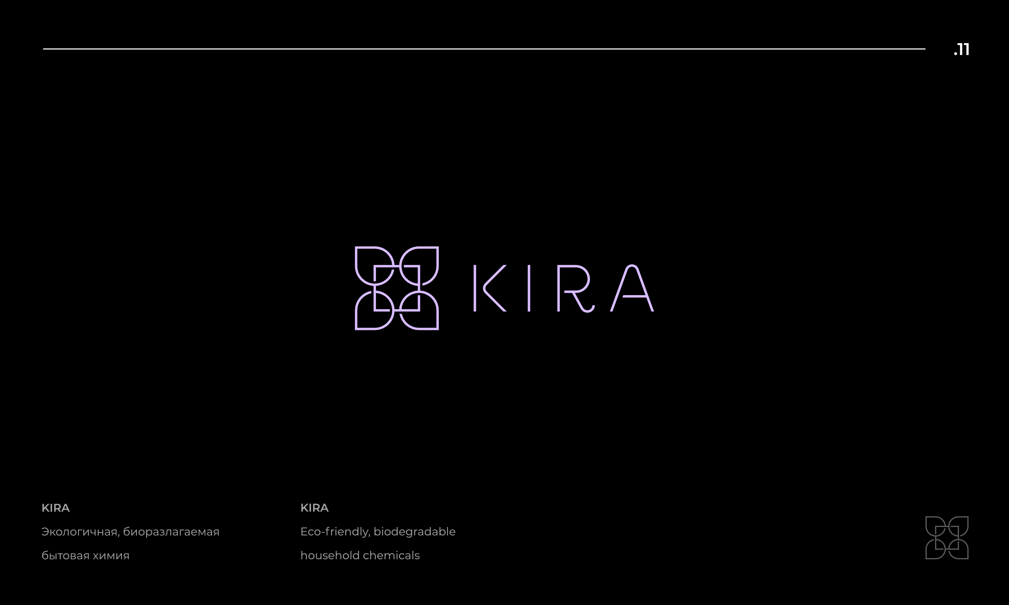Click the small gray emblem in the corner

946,538
